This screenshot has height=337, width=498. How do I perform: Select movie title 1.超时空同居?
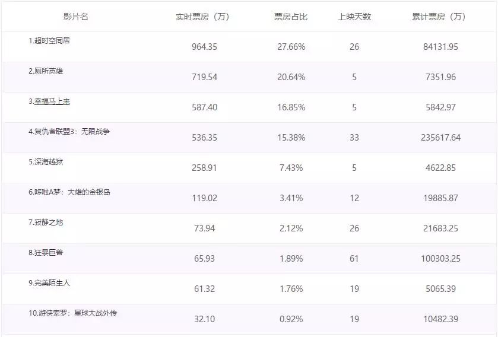click(x=49, y=40)
